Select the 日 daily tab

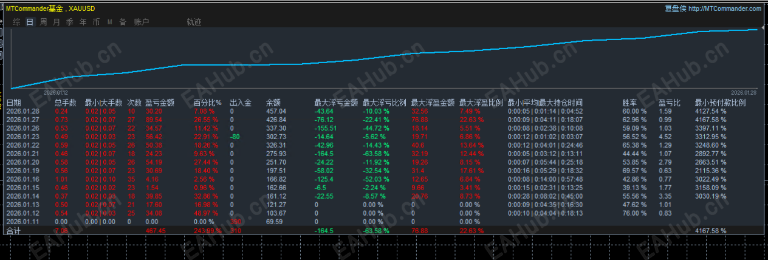click(30, 22)
